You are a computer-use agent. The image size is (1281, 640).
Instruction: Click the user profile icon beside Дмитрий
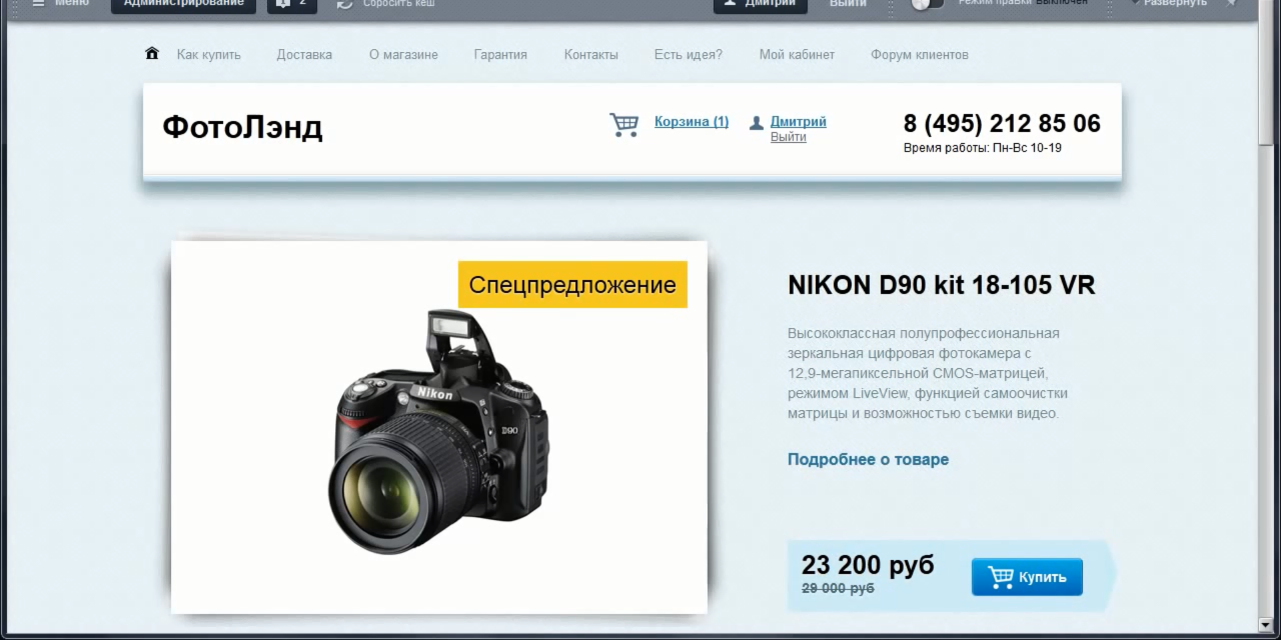tap(756, 123)
